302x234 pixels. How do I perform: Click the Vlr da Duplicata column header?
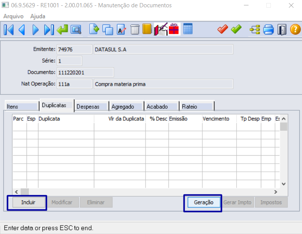pos(120,119)
